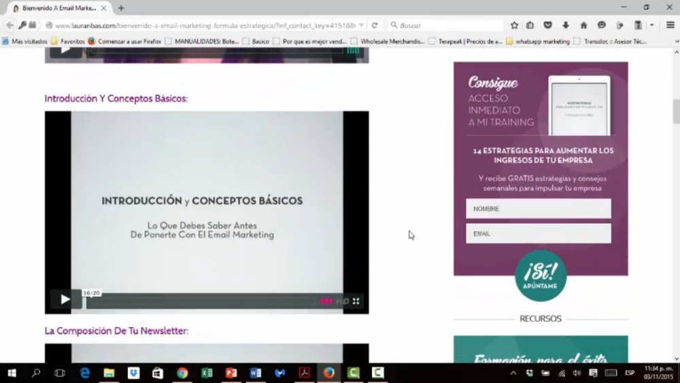This screenshot has height=383, width=680.
Task: Click the tablet training image in the sidebar
Action: pyautogui.click(x=579, y=105)
